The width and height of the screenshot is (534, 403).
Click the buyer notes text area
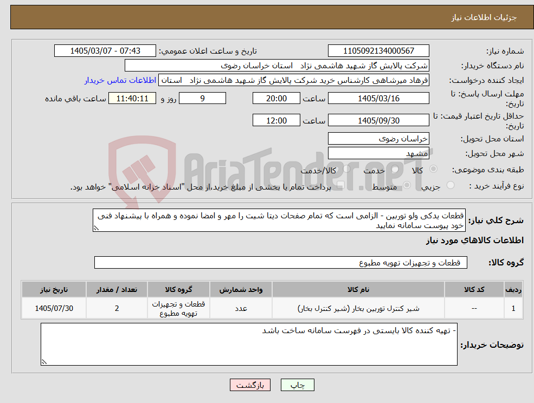(249, 344)
